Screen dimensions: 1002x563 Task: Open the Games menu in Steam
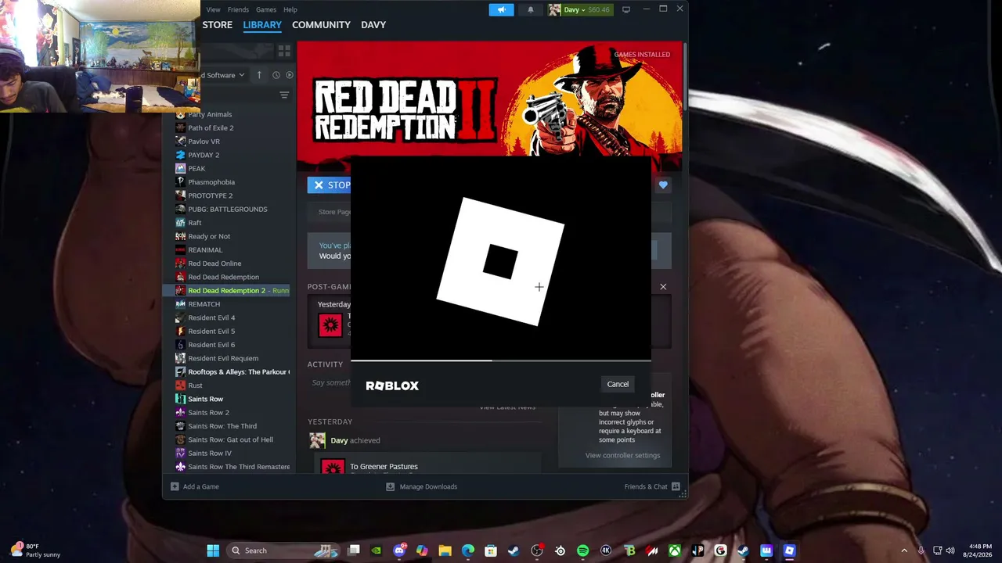(266, 9)
